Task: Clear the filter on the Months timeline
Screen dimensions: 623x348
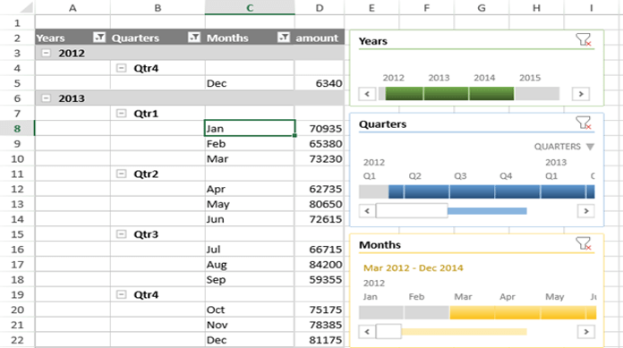Action: coord(584,243)
